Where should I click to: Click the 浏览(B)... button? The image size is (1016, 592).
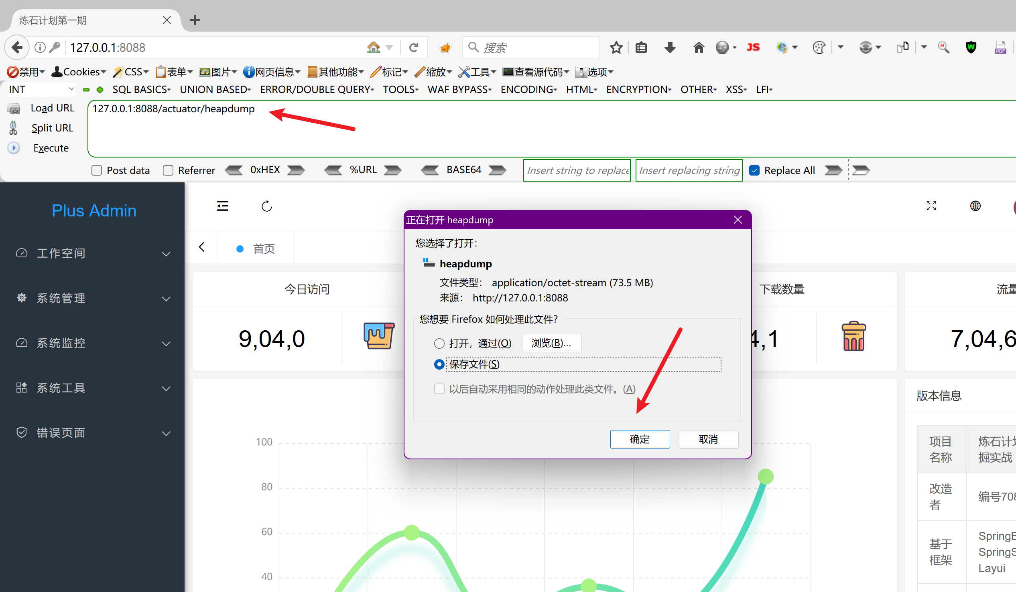(x=551, y=343)
